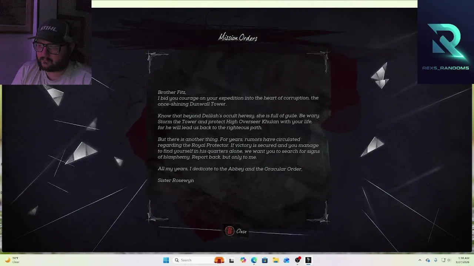Viewport: 474px width, 266px height.
Task: Click the line 'of blasphemy. Report back'
Action: pos(207,157)
